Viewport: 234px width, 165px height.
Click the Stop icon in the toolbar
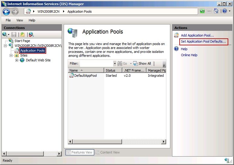[209, 11]
